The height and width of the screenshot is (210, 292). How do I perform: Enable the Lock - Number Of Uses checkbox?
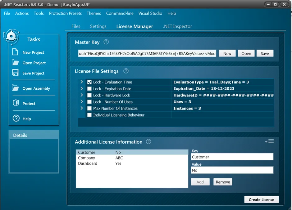coord(89,102)
